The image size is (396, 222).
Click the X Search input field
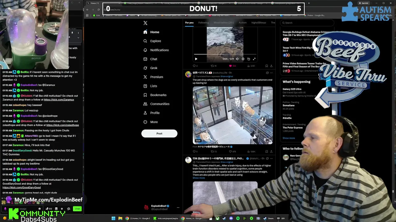tap(307, 23)
